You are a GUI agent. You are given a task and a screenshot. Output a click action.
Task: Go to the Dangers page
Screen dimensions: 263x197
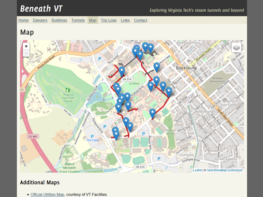pos(40,20)
